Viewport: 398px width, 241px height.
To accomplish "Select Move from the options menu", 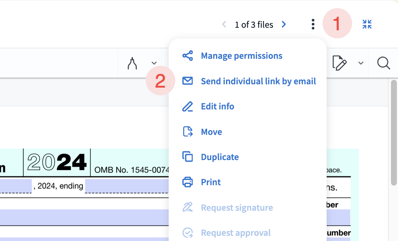I will (211, 132).
